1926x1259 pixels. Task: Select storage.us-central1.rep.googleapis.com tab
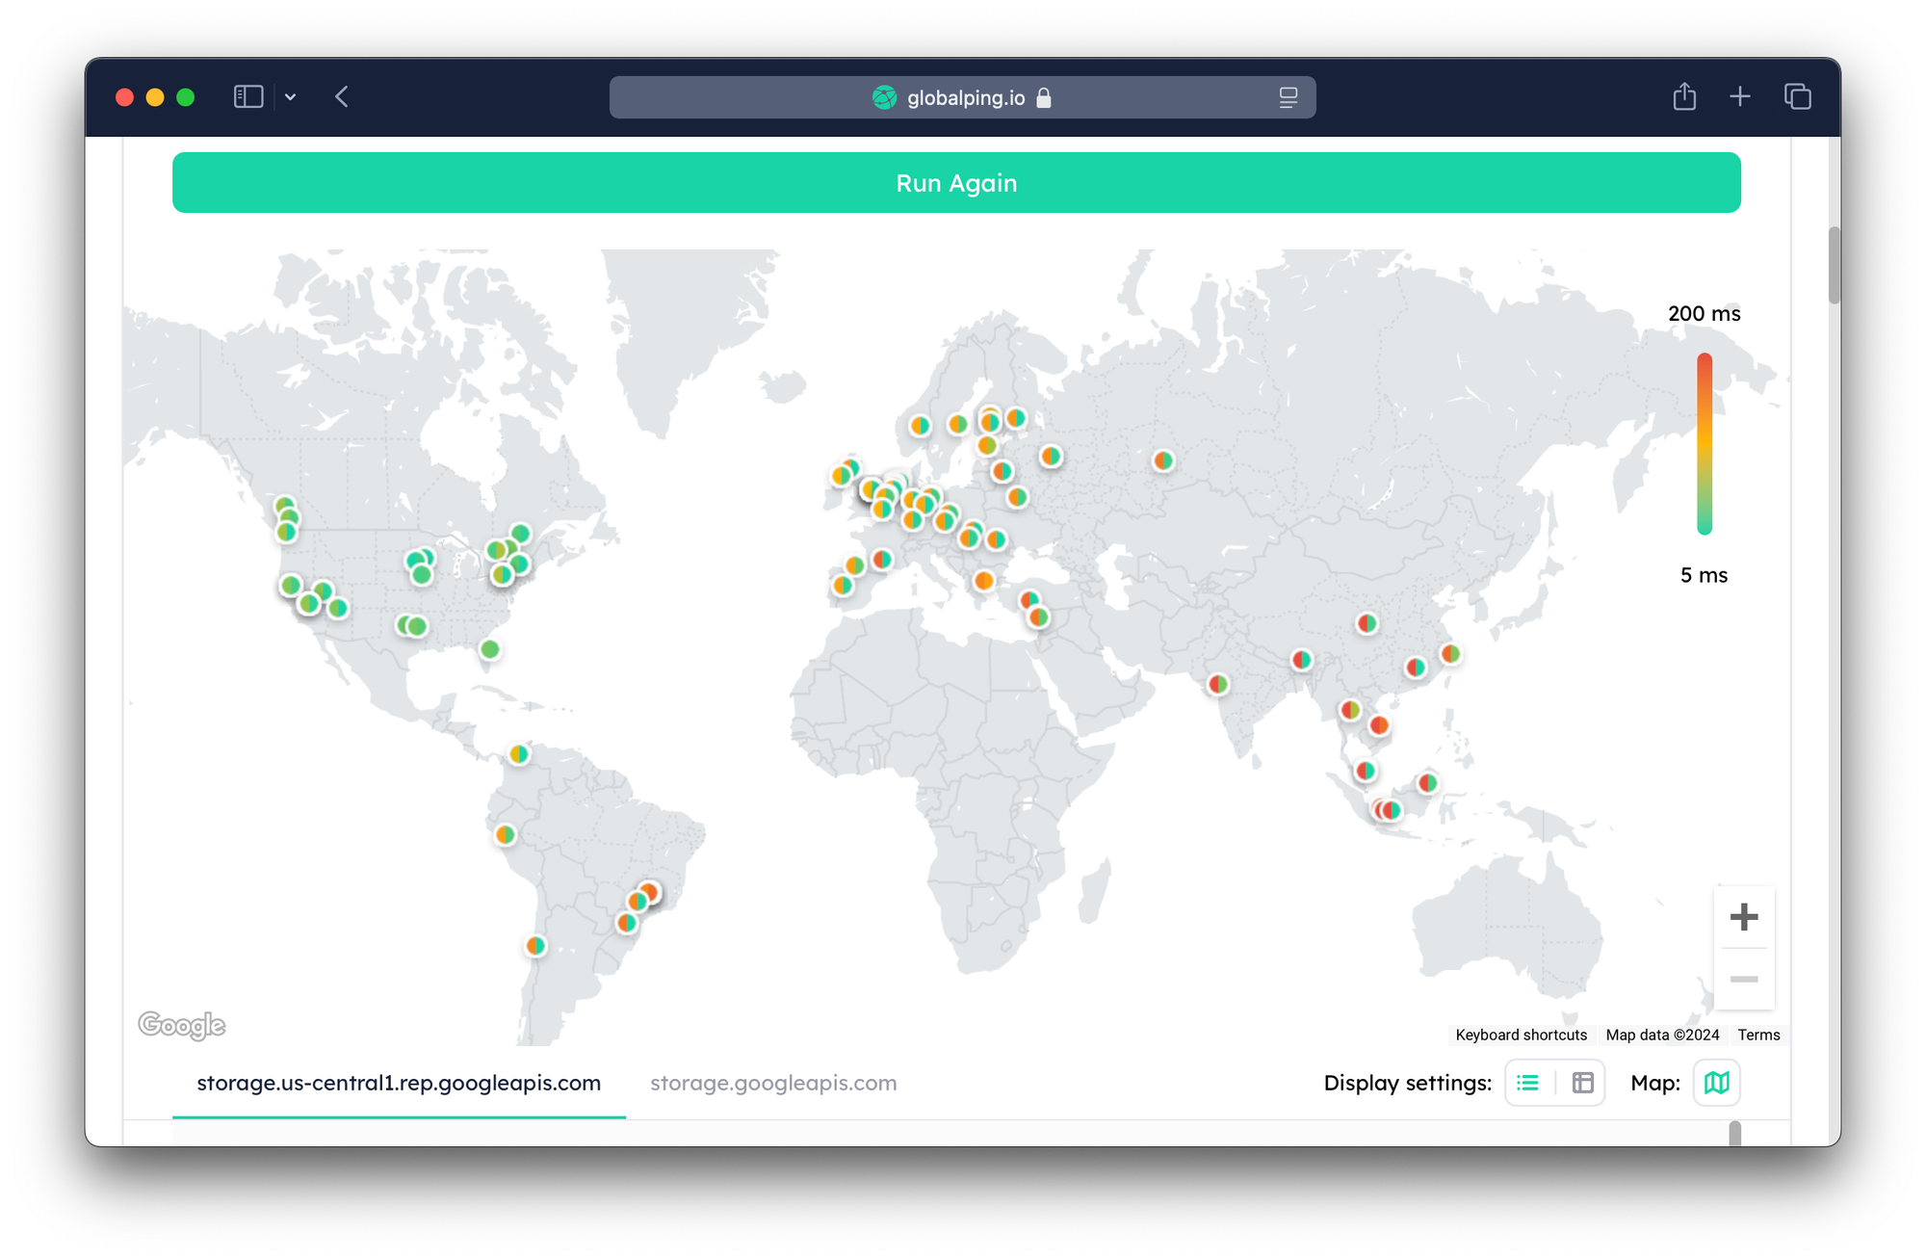point(399,1083)
